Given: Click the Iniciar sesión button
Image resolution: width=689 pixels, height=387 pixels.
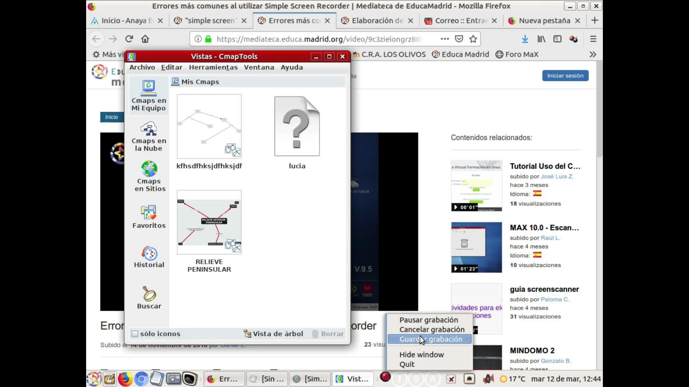Looking at the screenshot, I should tap(565, 76).
